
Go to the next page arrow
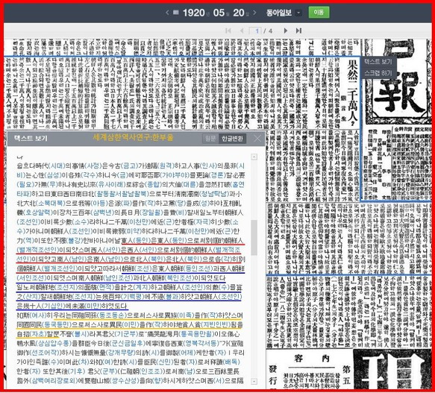click(286, 31)
